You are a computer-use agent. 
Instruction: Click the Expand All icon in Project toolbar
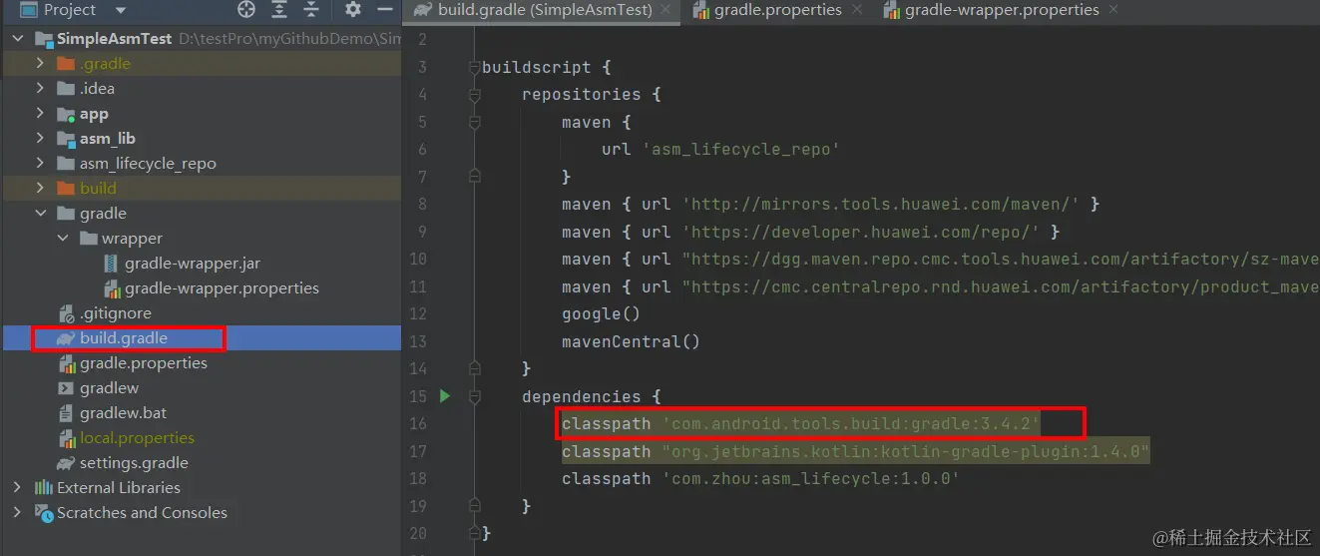click(279, 10)
